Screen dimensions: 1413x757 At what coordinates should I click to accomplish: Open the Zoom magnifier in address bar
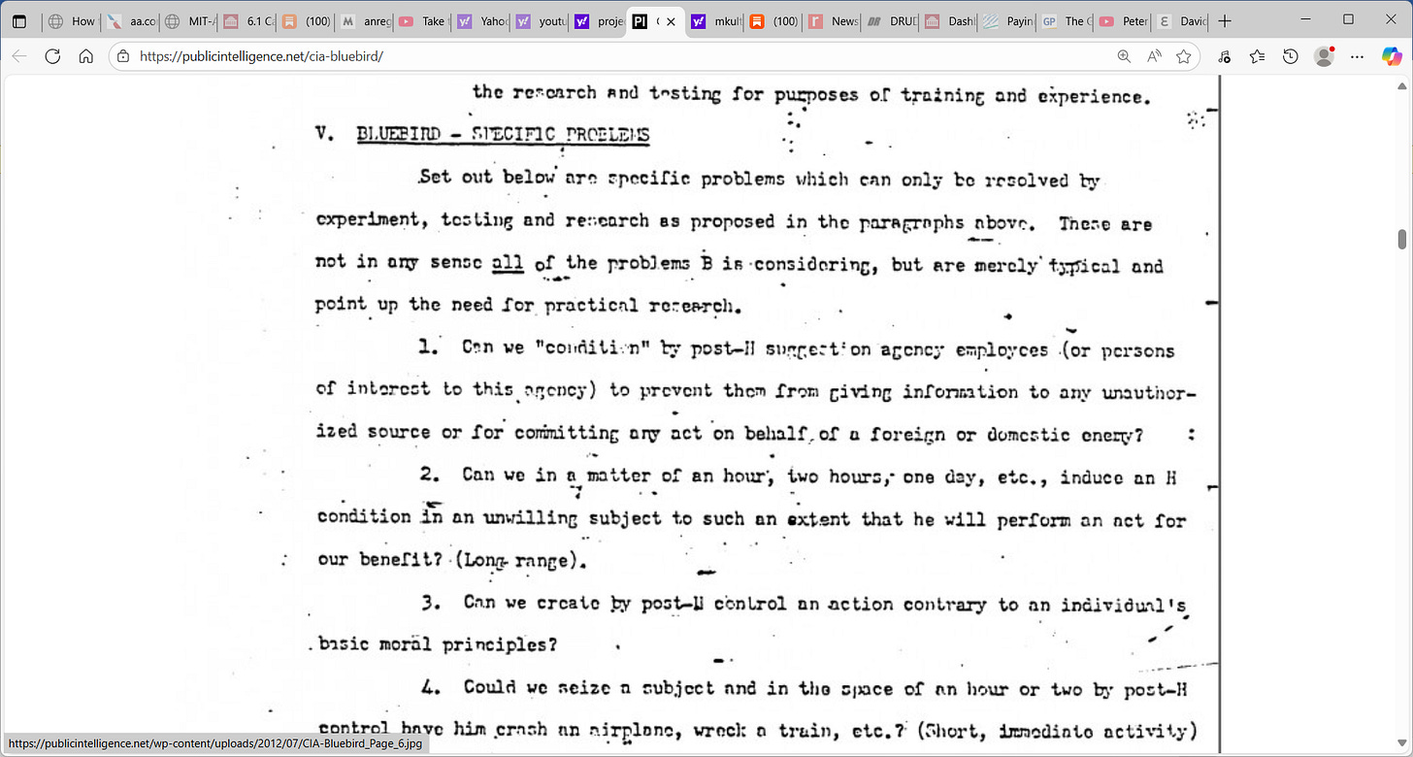click(1124, 56)
